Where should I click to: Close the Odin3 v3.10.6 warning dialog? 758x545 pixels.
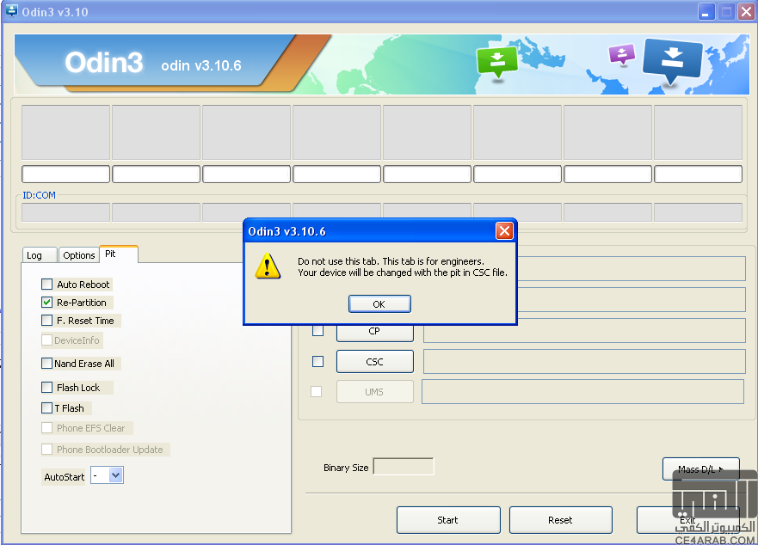point(504,231)
